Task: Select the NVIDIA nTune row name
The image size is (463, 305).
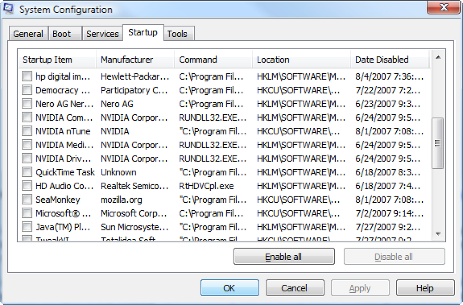Action: (x=63, y=131)
